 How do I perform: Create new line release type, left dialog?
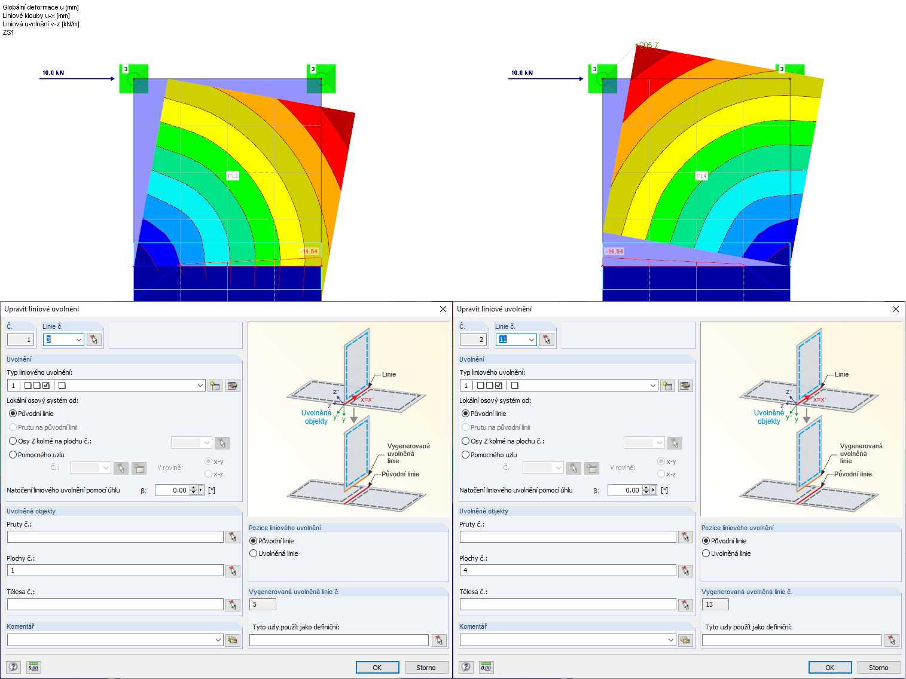coord(215,386)
